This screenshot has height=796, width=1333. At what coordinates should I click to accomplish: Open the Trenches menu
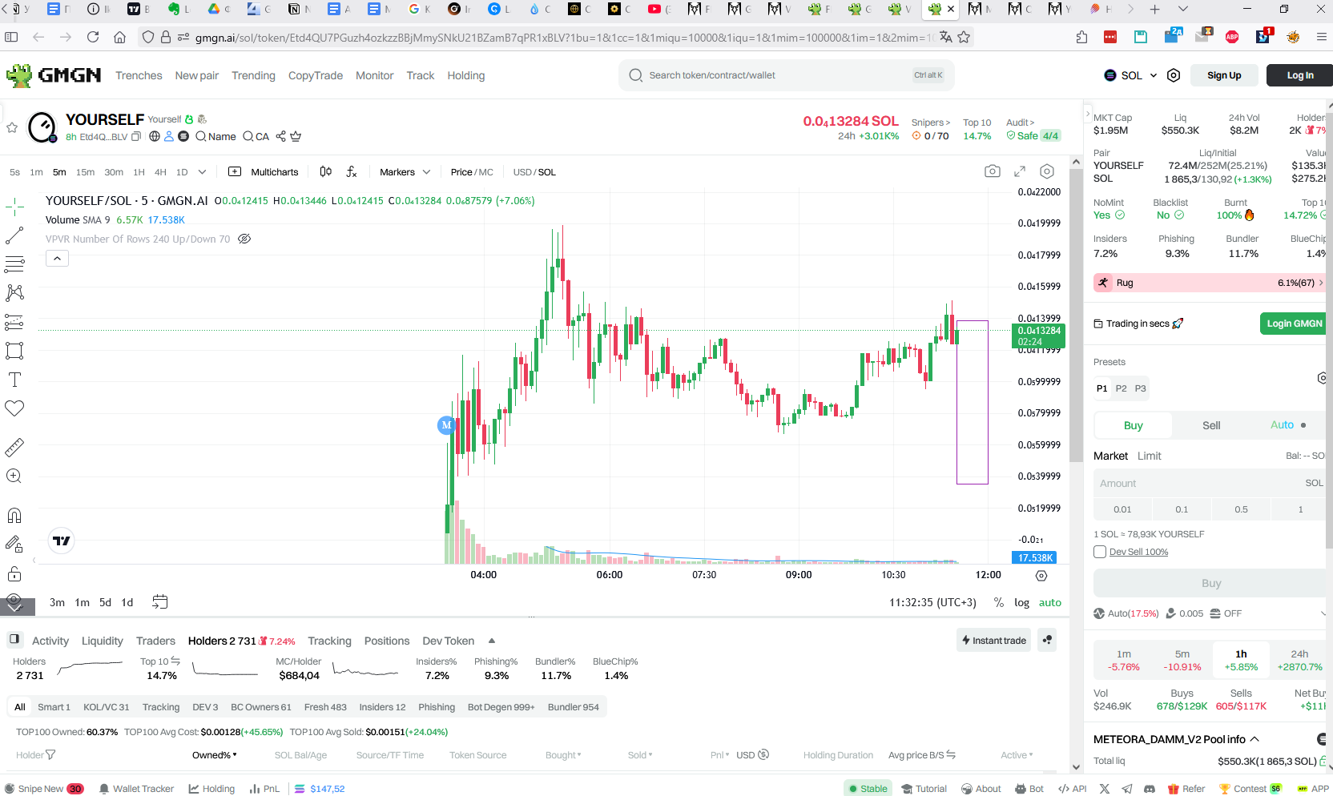click(139, 75)
